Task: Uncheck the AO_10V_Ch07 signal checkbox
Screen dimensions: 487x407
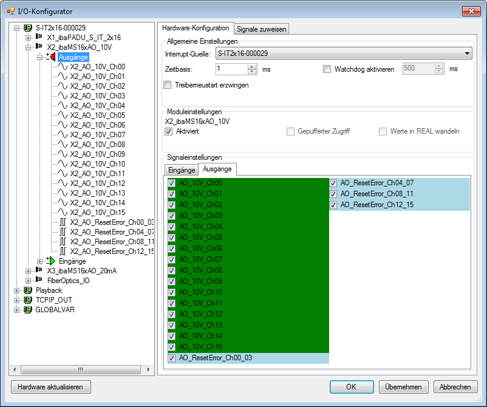Action: click(x=172, y=259)
